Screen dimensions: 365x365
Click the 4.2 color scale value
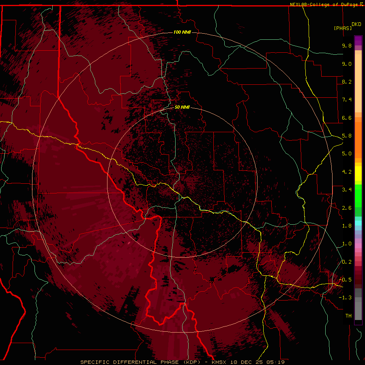(347, 172)
